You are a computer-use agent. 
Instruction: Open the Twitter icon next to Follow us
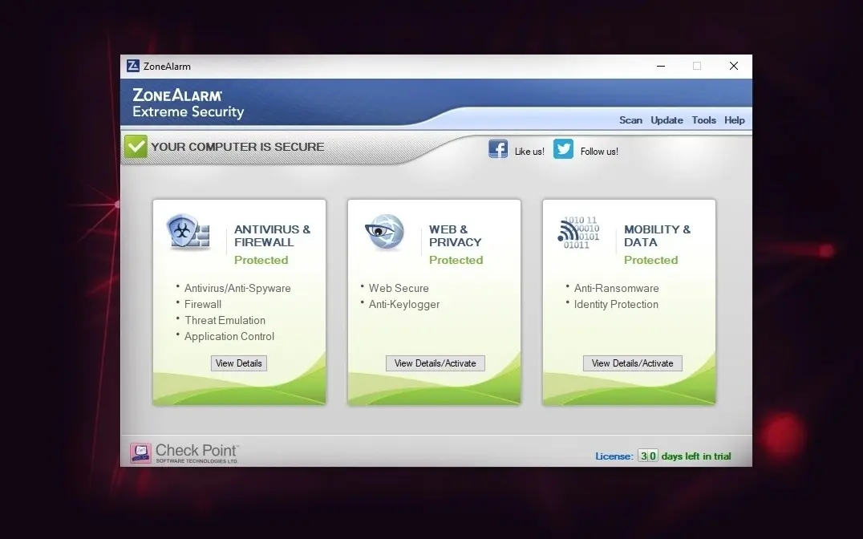pyautogui.click(x=563, y=149)
